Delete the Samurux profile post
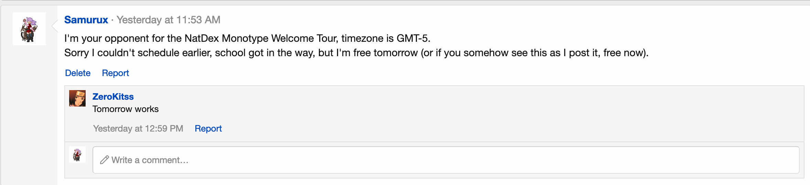Viewport: 810px width, 185px height. point(78,73)
